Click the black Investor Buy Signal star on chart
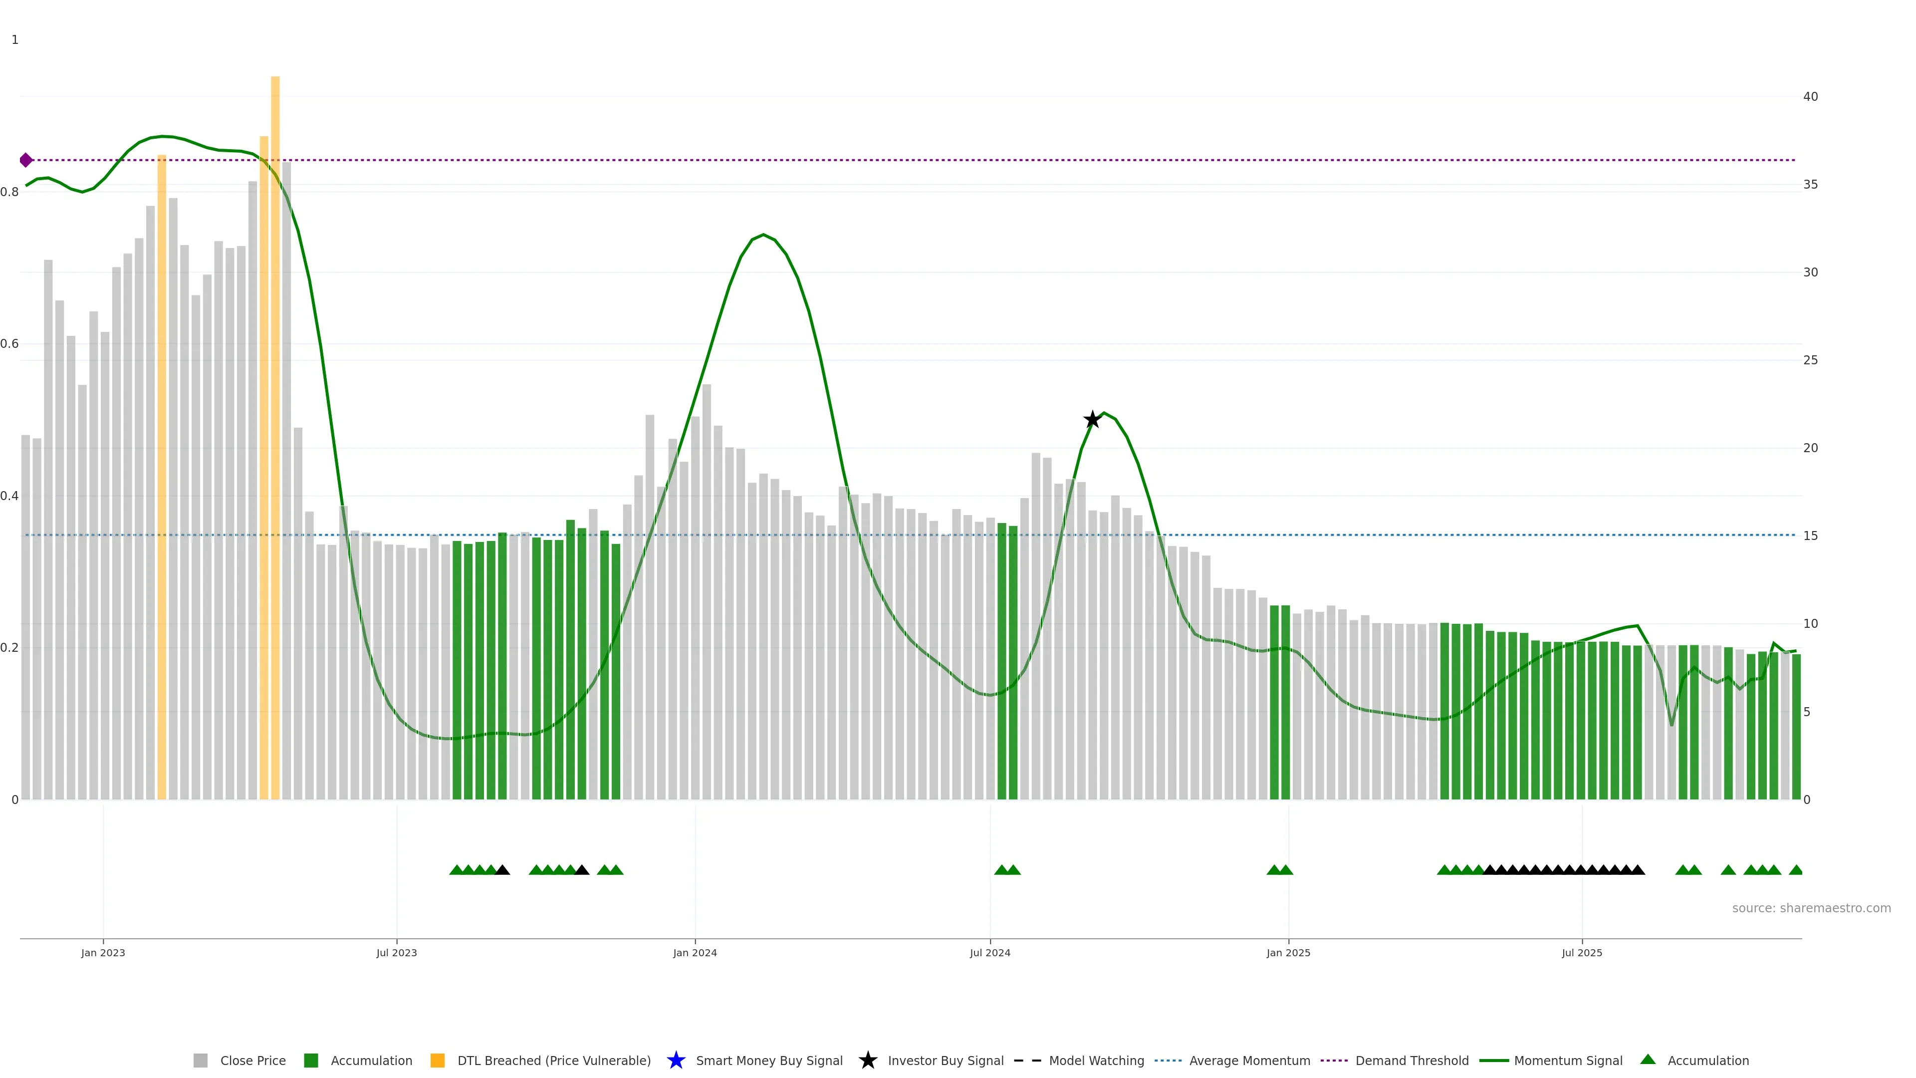The width and height of the screenshot is (1916, 1078). click(x=1092, y=420)
